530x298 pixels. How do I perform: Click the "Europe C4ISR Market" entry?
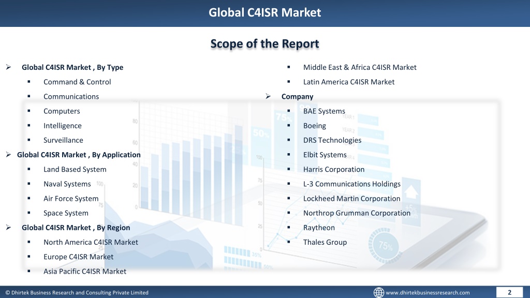click(79, 257)
